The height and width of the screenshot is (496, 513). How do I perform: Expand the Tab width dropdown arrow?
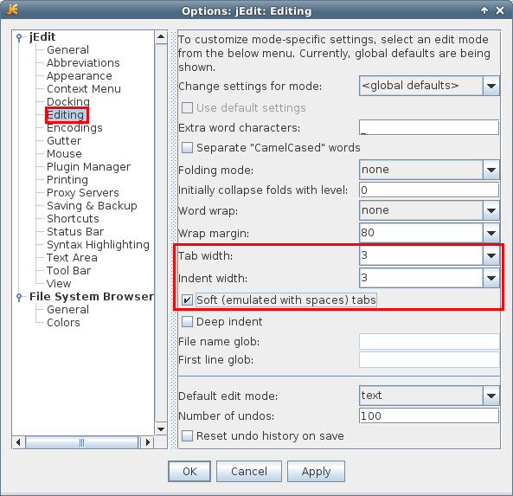point(491,255)
